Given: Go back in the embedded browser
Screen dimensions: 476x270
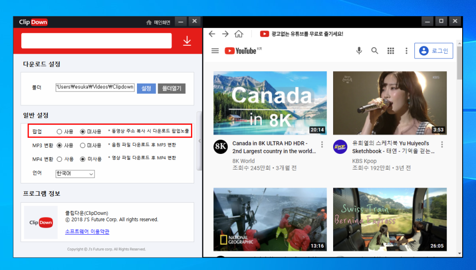Looking at the screenshot, I should pos(212,33).
